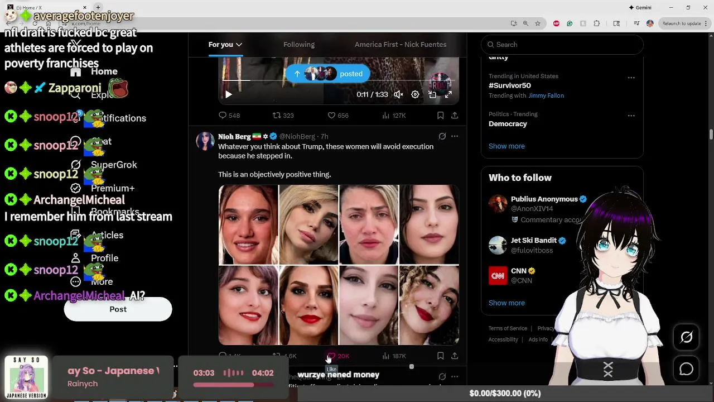Open more options for Democracy trend

(631, 116)
